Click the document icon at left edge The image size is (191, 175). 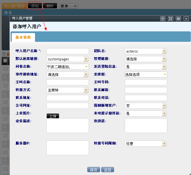click(4, 54)
